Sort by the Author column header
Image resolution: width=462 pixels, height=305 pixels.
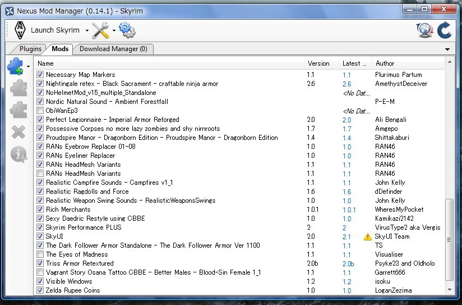click(408, 63)
